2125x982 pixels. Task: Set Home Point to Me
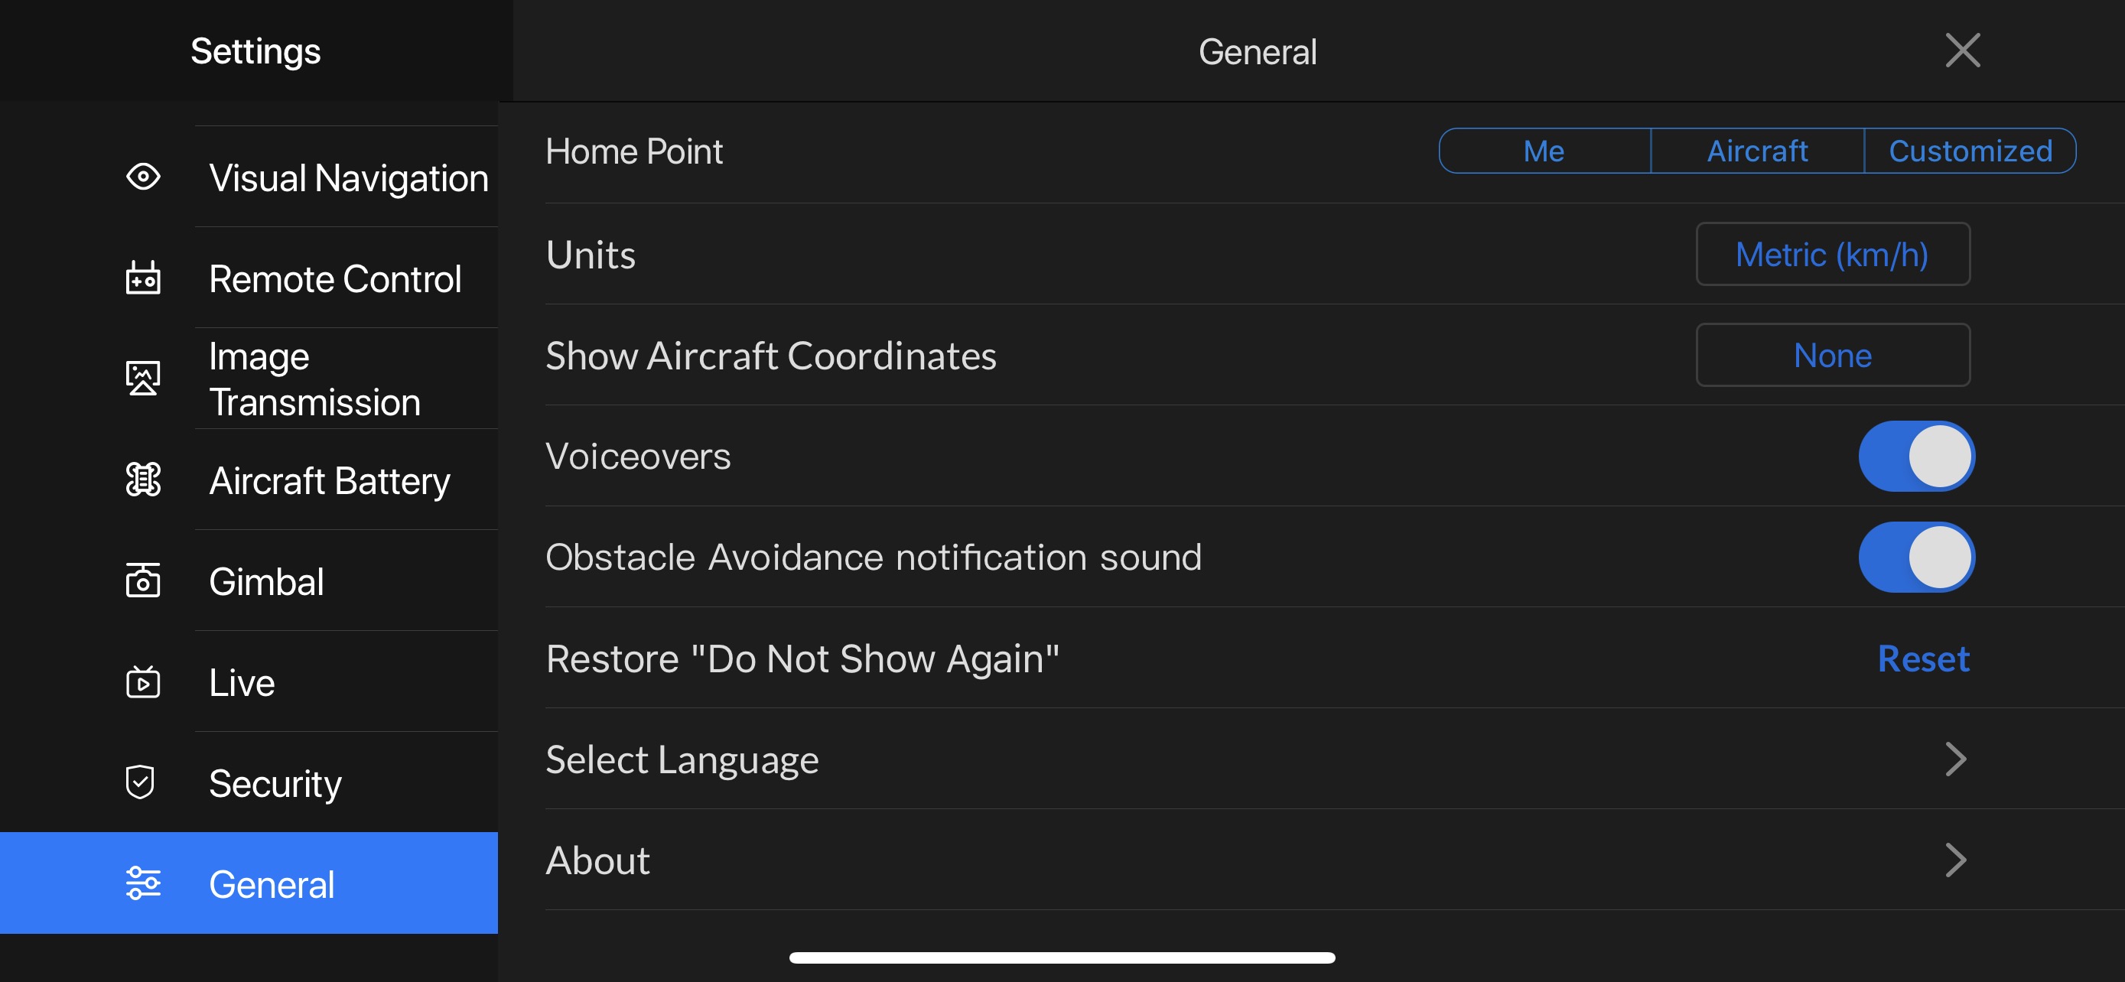tap(1544, 151)
